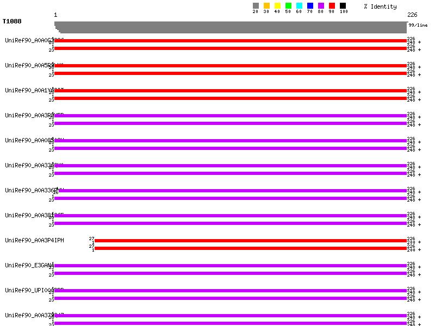Open the UniRef90_E3GAN4 hit label
This screenshot has height=326, width=435.
(29, 265)
